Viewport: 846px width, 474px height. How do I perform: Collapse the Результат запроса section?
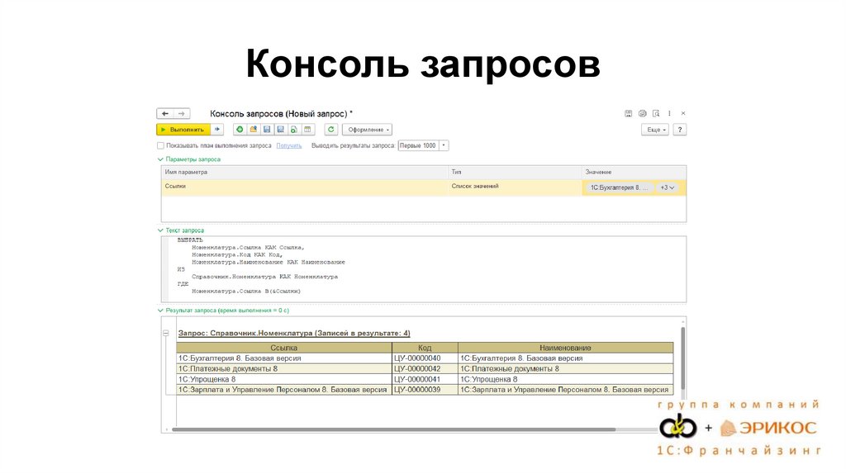point(160,310)
